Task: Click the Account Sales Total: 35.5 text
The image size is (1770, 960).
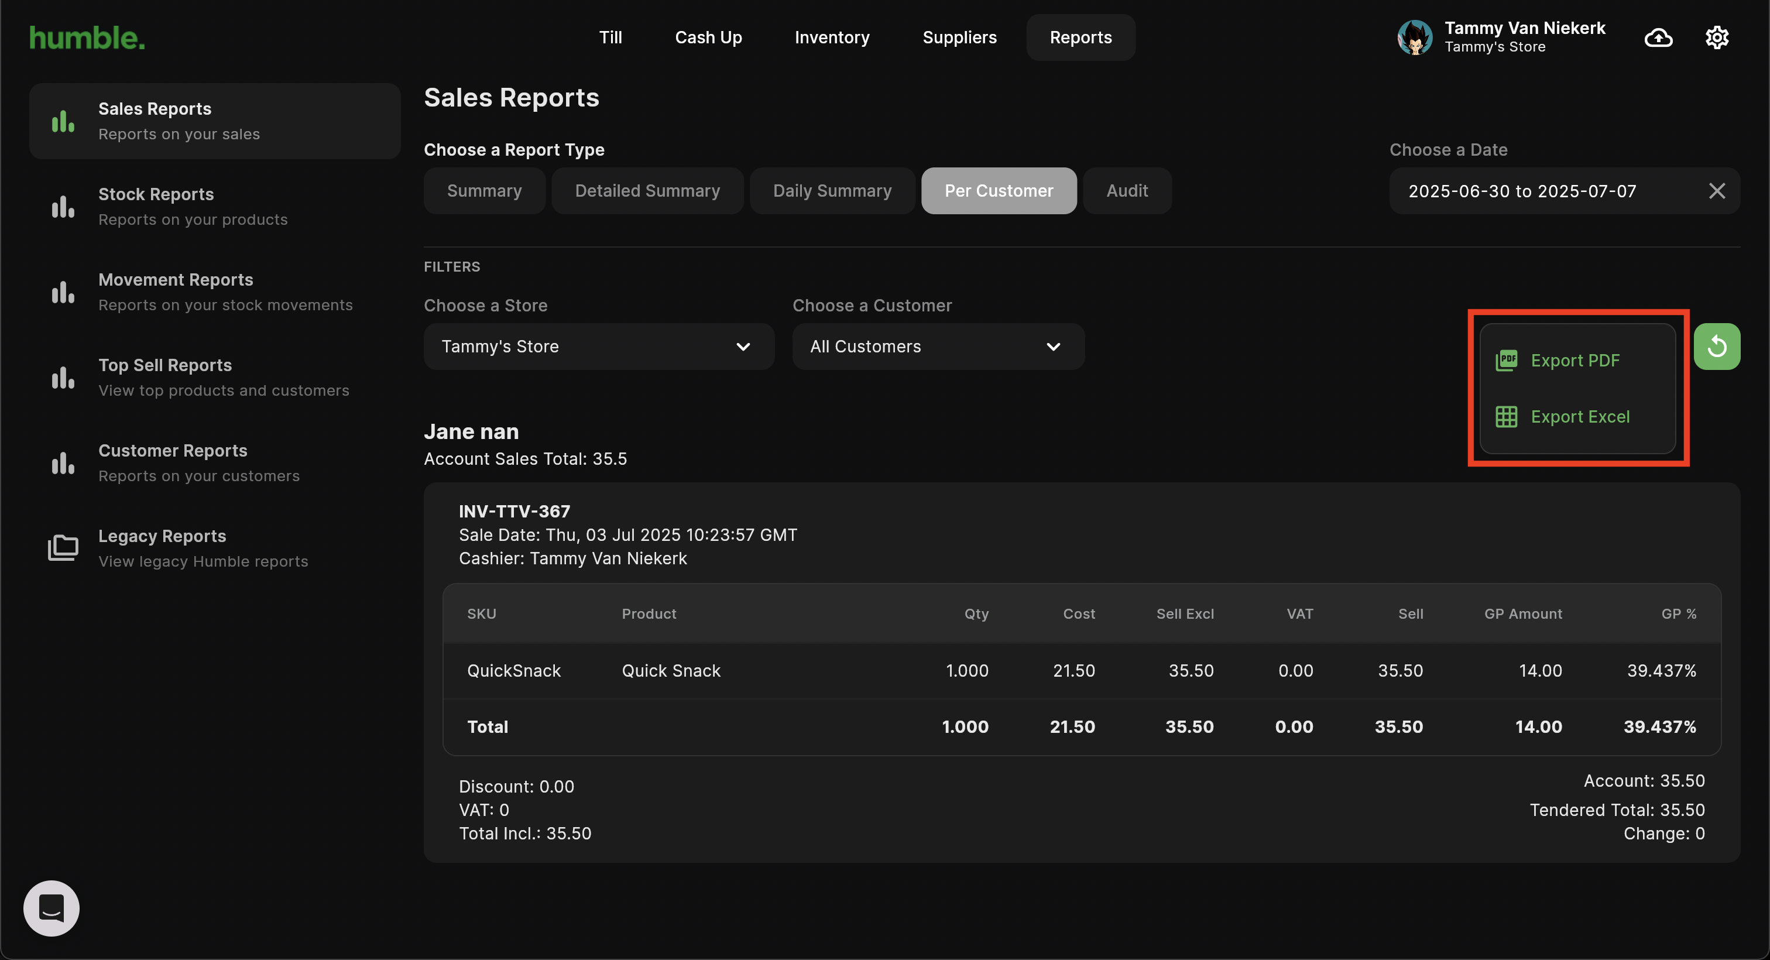Action: click(x=525, y=459)
